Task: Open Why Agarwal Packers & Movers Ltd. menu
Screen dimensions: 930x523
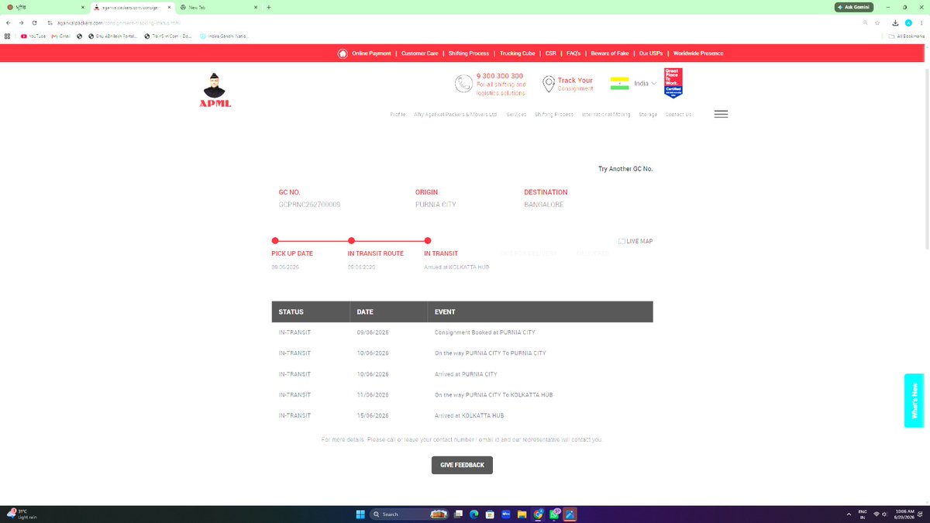Action: pos(456,115)
